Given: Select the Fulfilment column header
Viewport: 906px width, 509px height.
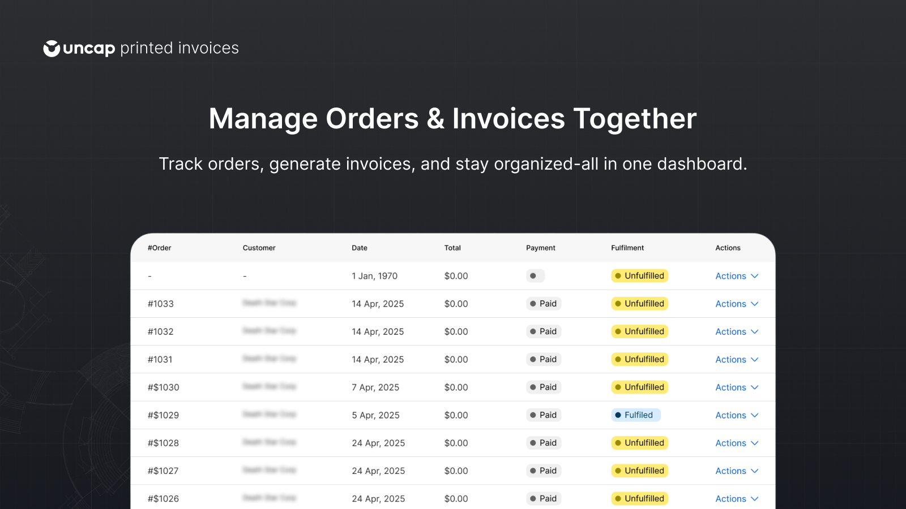Looking at the screenshot, I should [x=627, y=248].
